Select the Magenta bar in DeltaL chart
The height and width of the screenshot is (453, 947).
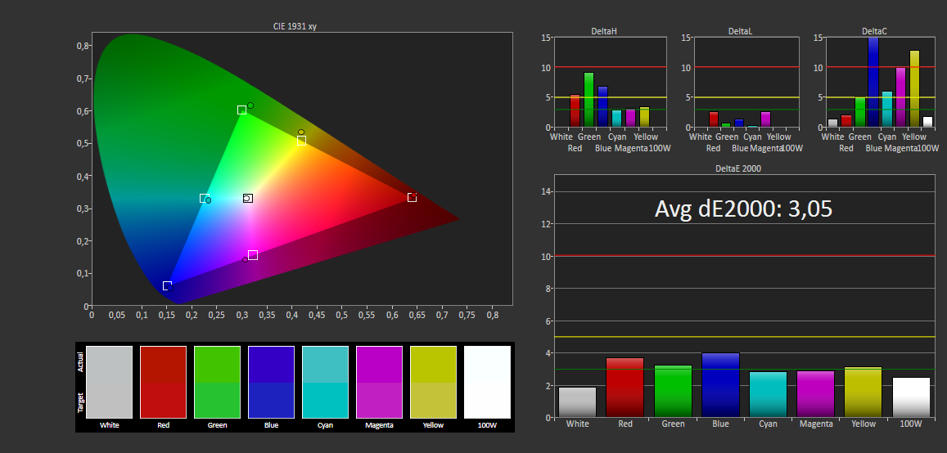point(766,119)
